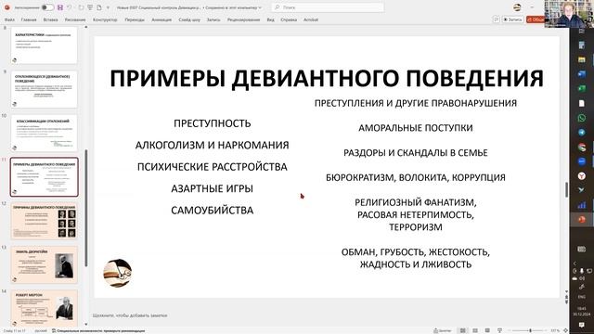Open Google Chrome from the taskbar

tap(582, 148)
